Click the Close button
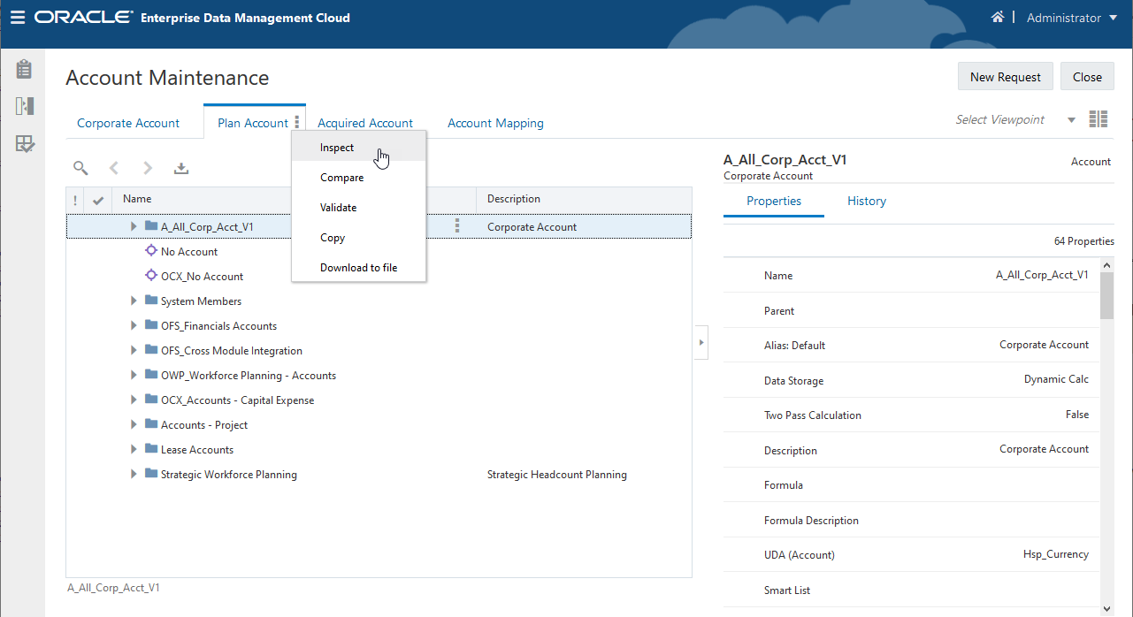The image size is (1133, 617). click(1087, 76)
